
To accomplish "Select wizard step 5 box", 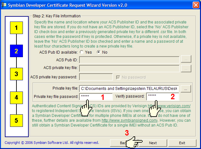I will click(x=16, y=120).
